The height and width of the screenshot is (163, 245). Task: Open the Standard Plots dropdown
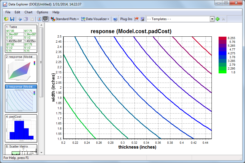65,19
